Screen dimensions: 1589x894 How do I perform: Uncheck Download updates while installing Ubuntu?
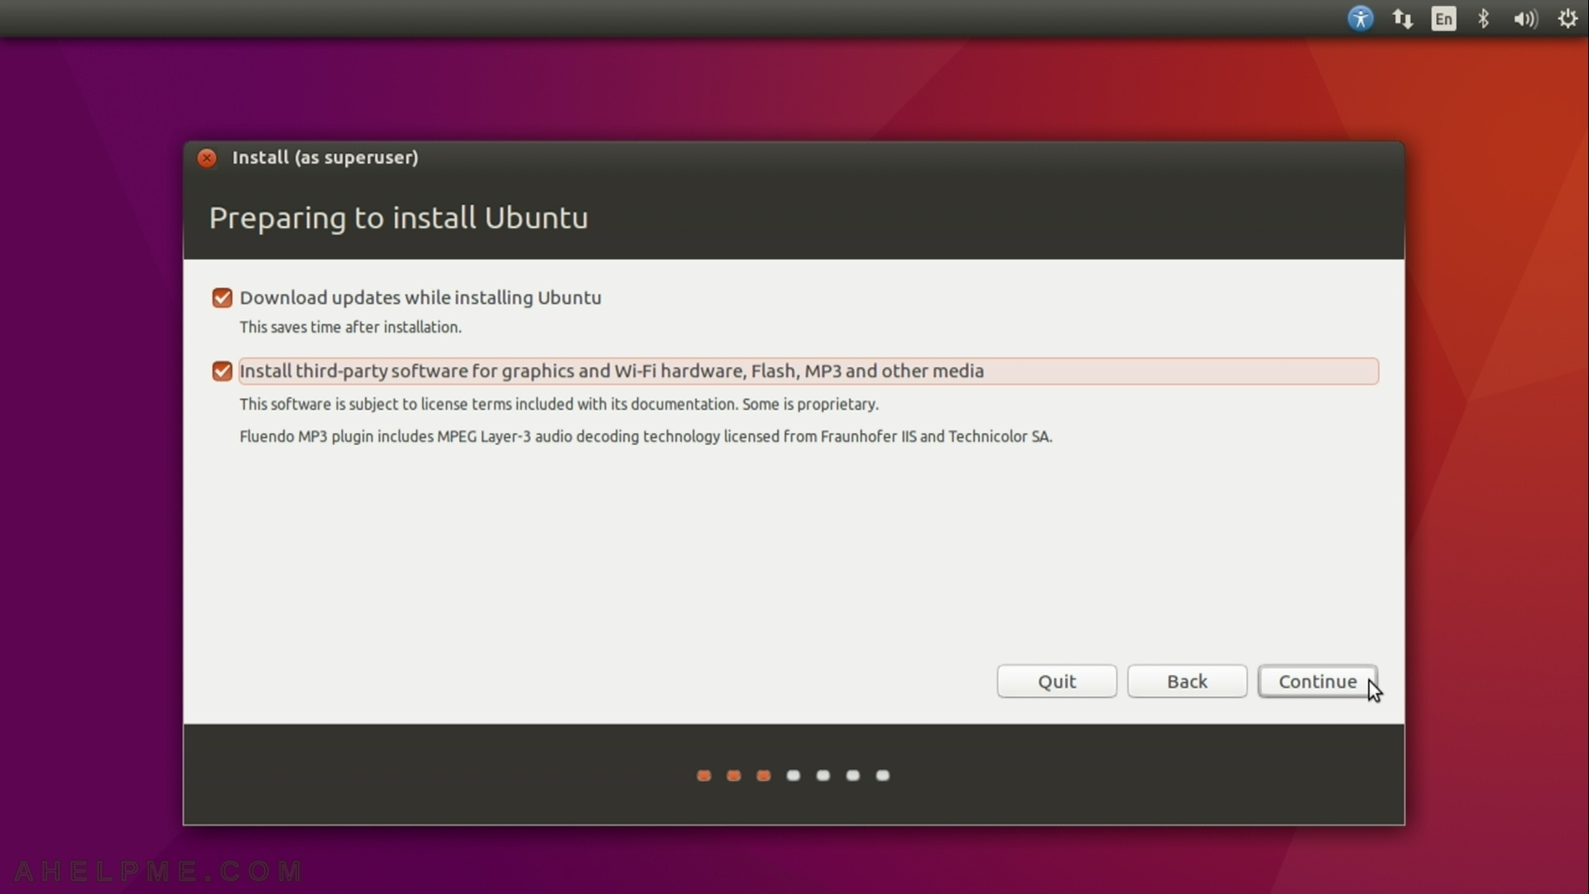tap(222, 298)
